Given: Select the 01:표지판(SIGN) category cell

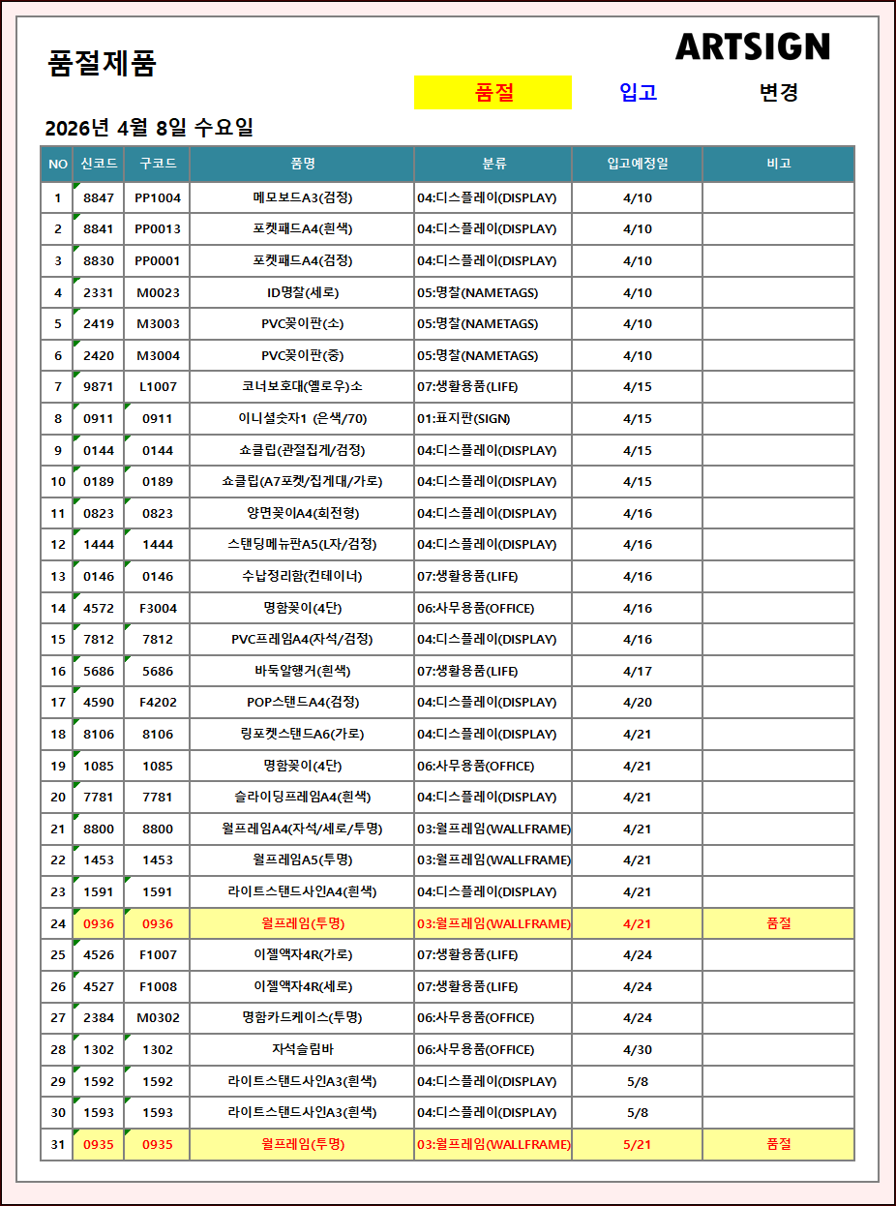Looking at the screenshot, I should point(463,419).
